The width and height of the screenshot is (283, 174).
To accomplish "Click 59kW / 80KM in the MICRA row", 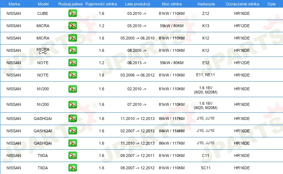I will (172, 26).
